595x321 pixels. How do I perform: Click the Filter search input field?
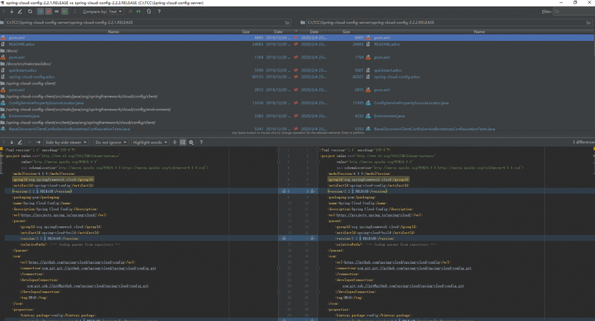click(x=573, y=11)
